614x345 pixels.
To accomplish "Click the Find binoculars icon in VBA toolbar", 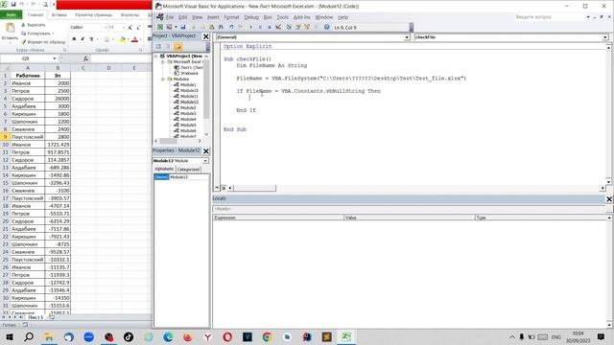I will tap(221, 27).
